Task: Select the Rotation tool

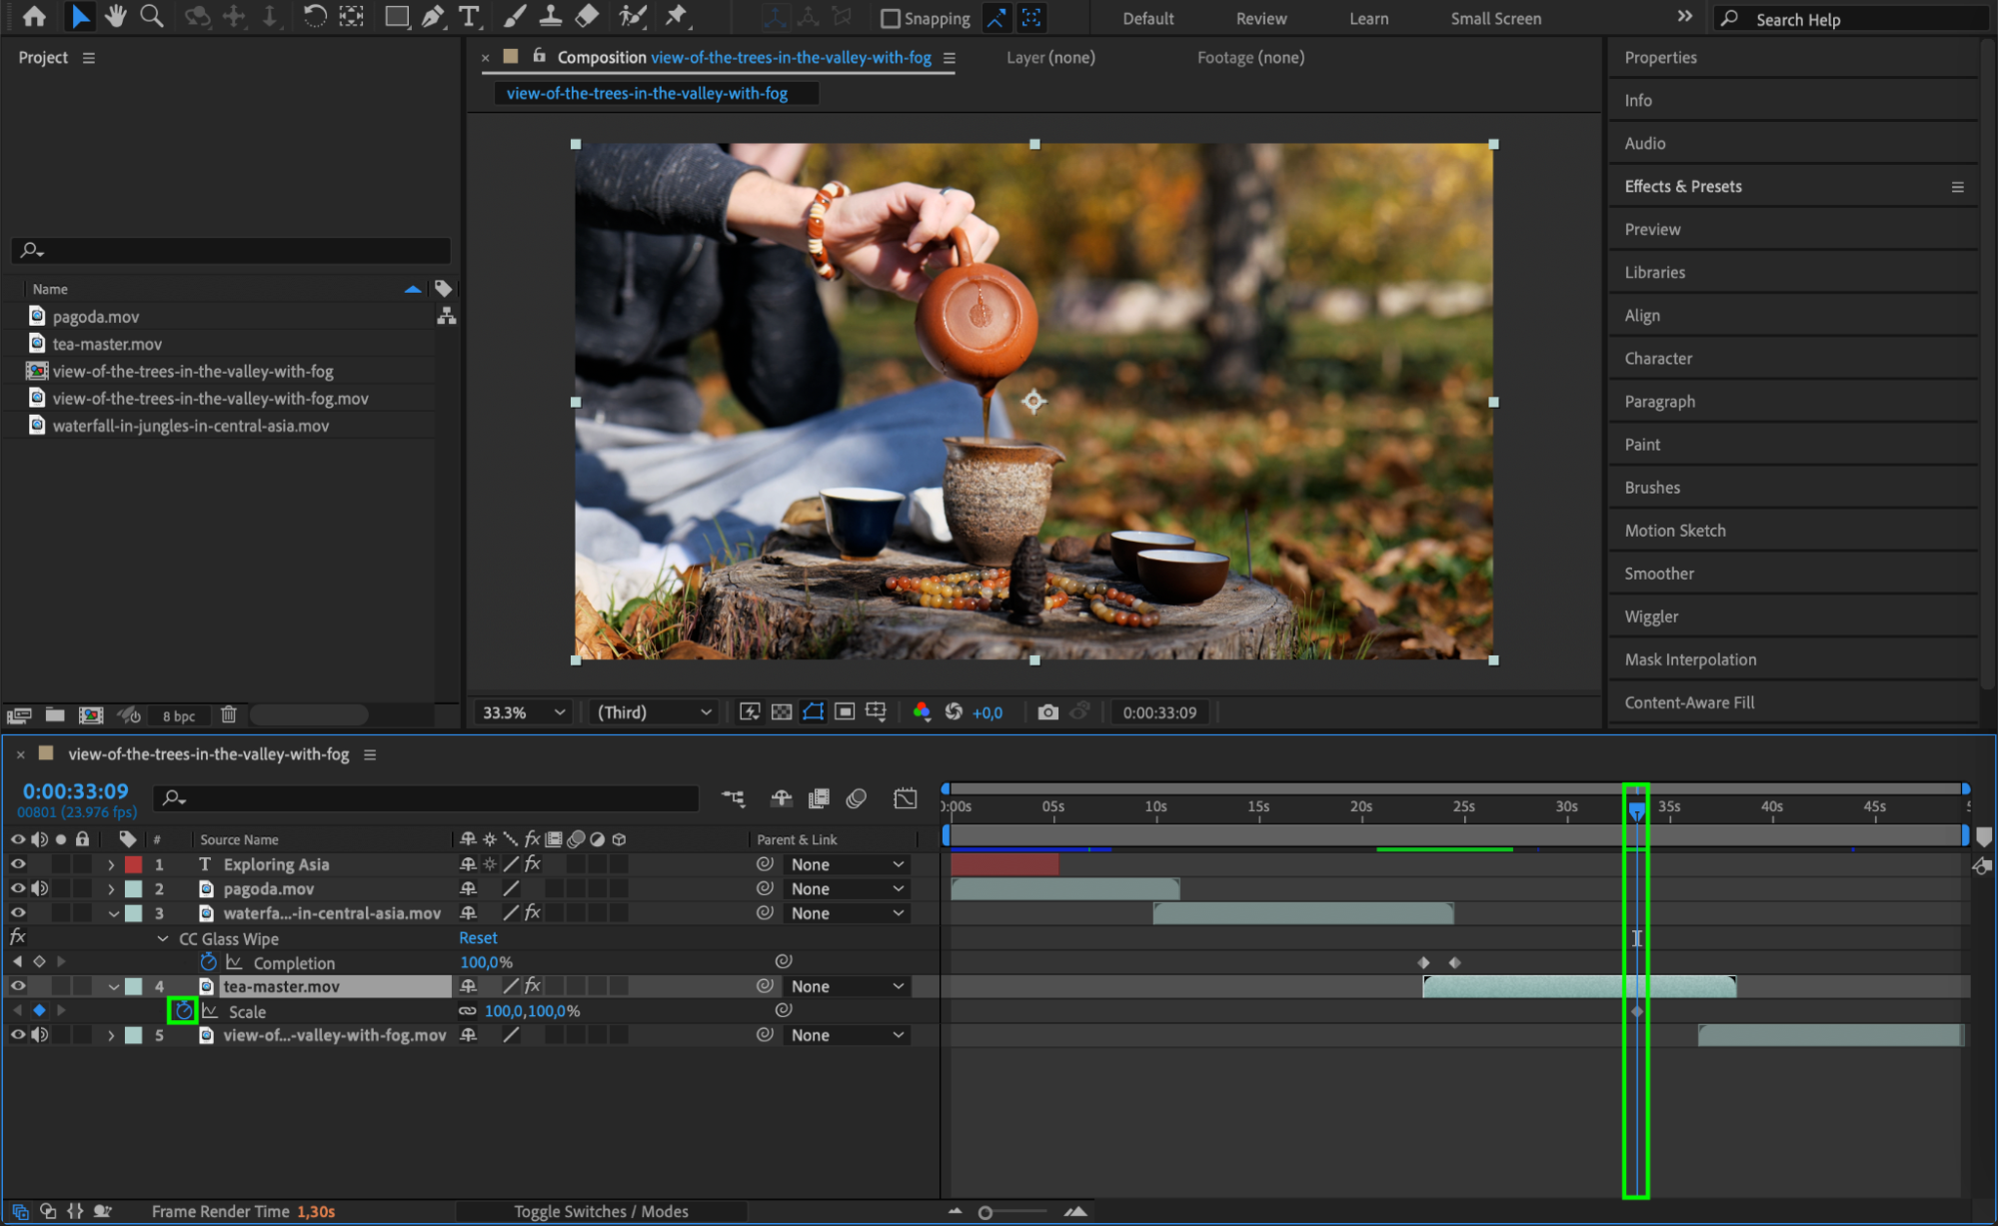Action: pos(314,16)
